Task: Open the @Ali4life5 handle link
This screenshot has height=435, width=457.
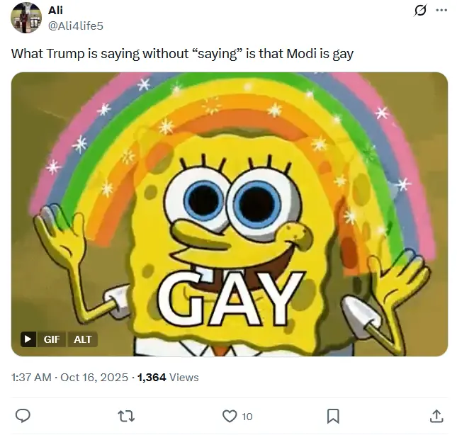Action: click(x=76, y=26)
